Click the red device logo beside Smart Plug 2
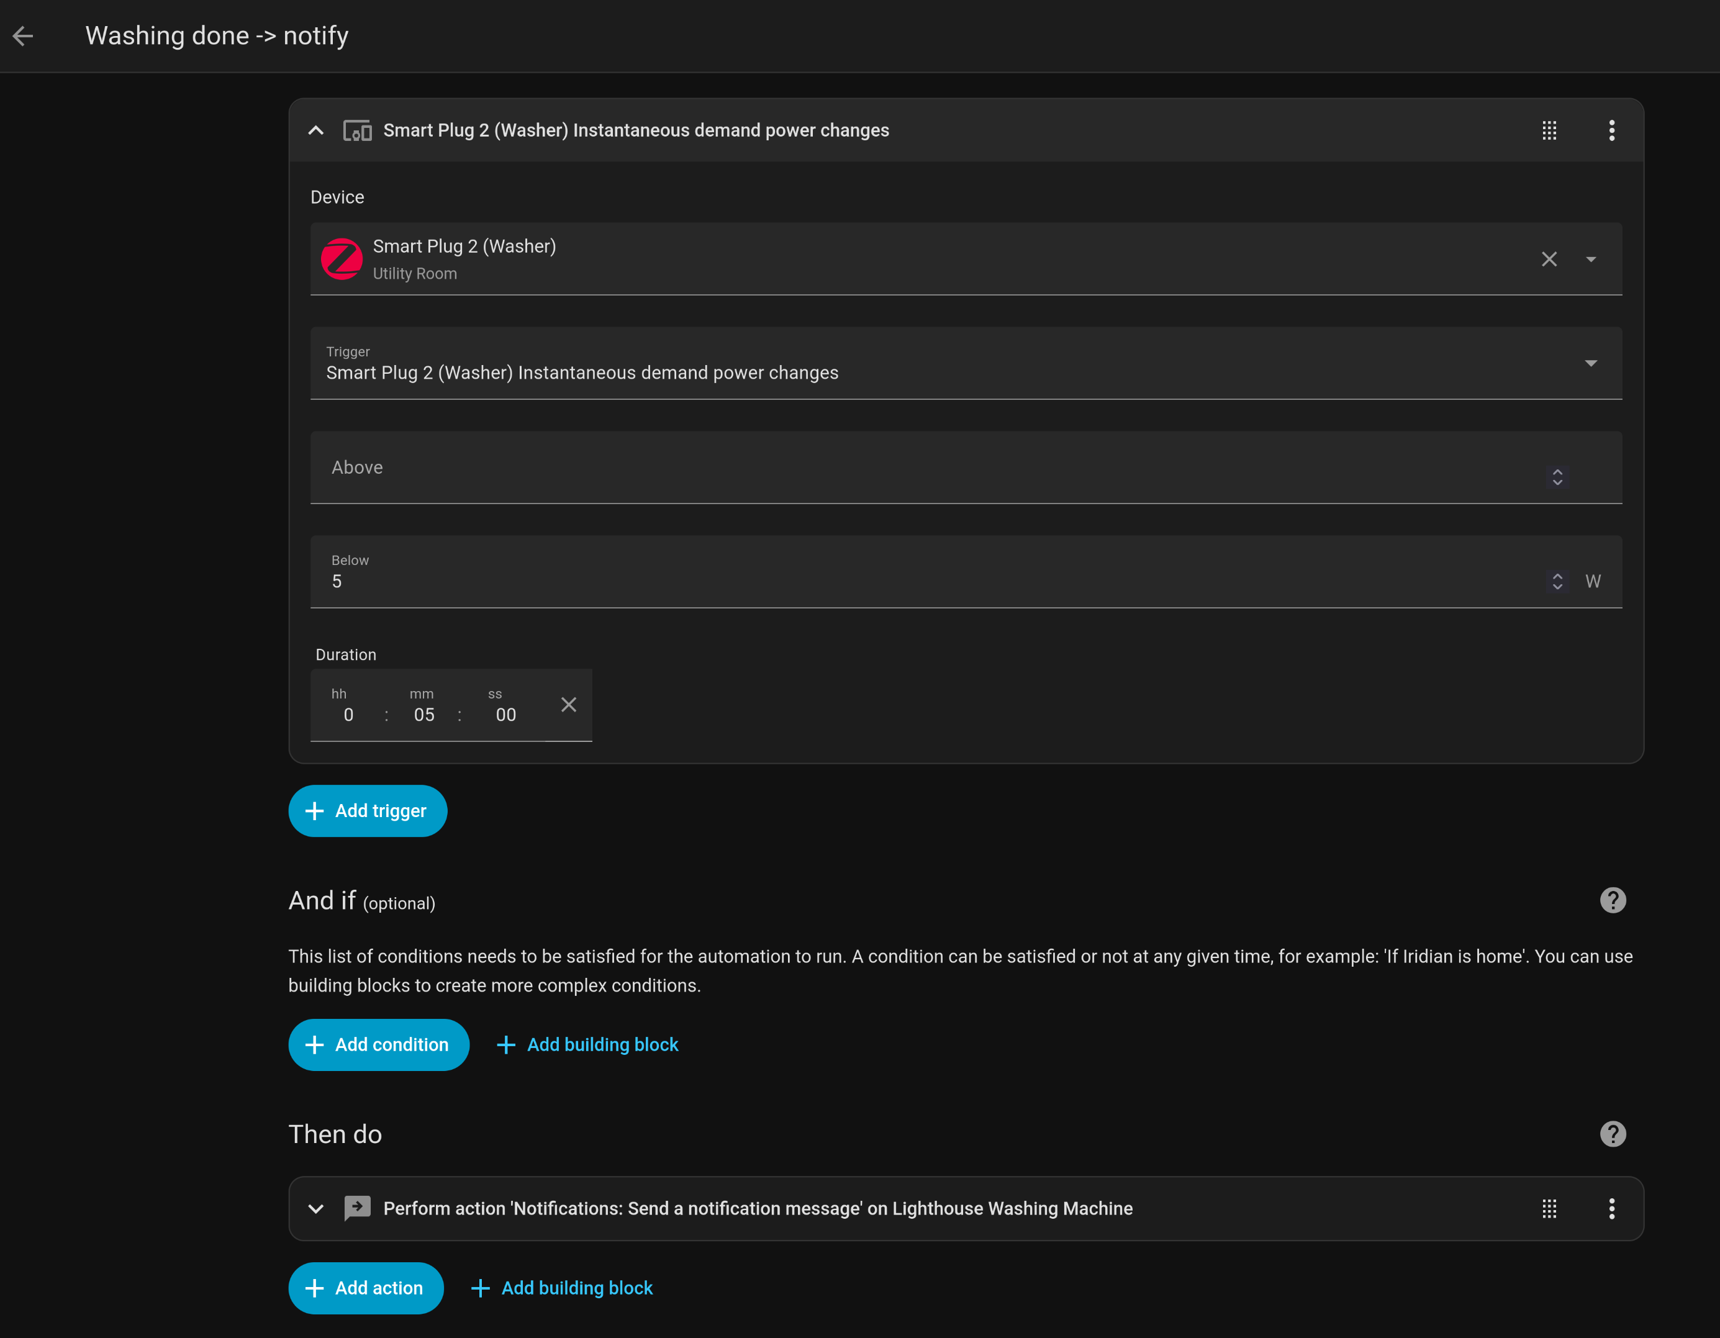1720x1338 pixels. pos(341,258)
